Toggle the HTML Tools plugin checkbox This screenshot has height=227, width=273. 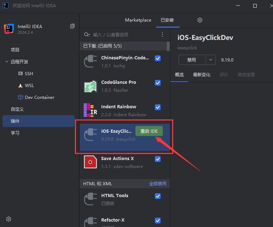click(x=158, y=196)
